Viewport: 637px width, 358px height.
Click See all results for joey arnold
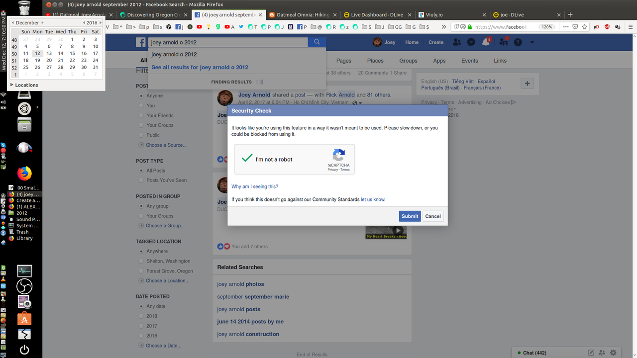point(200,67)
